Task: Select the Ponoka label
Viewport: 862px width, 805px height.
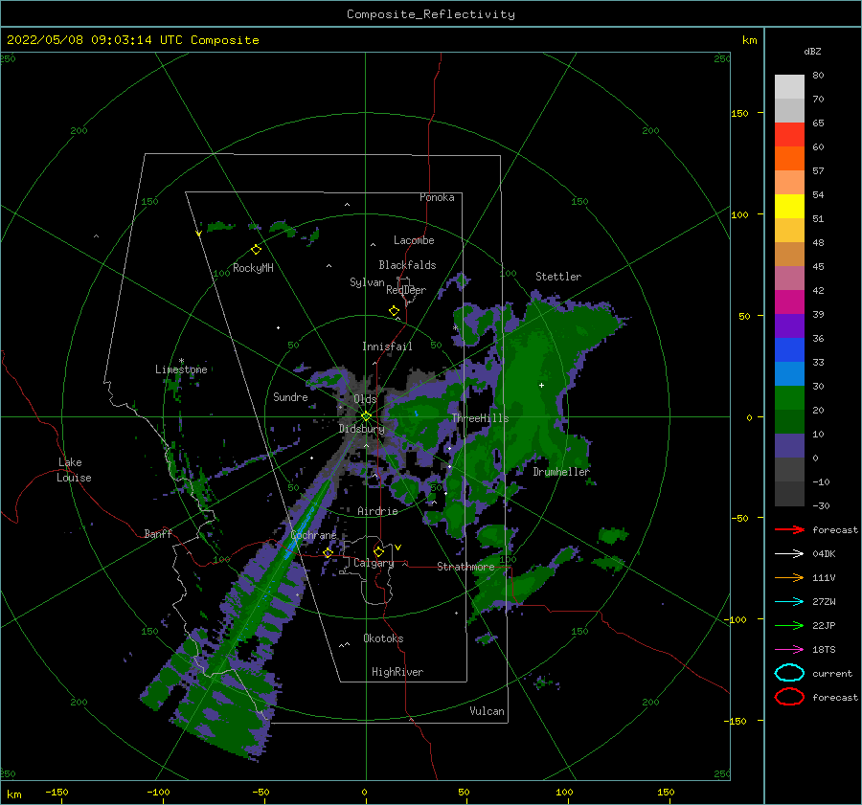Action: [x=437, y=197]
